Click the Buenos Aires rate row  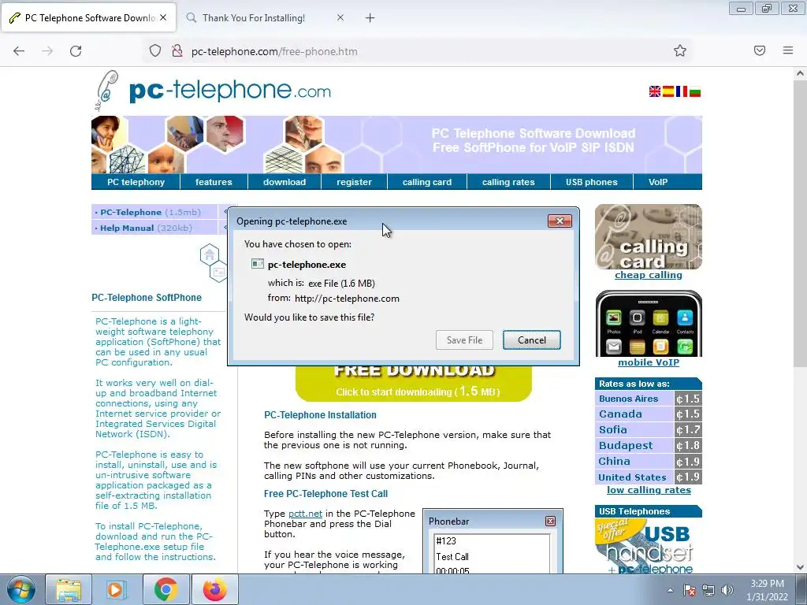click(649, 399)
